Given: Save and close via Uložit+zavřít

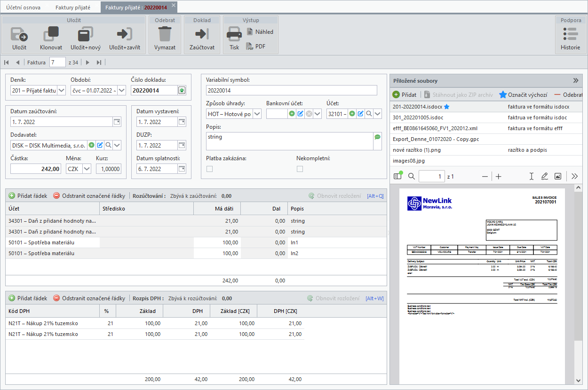Looking at the screenshot, I should [x=125, y=38].
